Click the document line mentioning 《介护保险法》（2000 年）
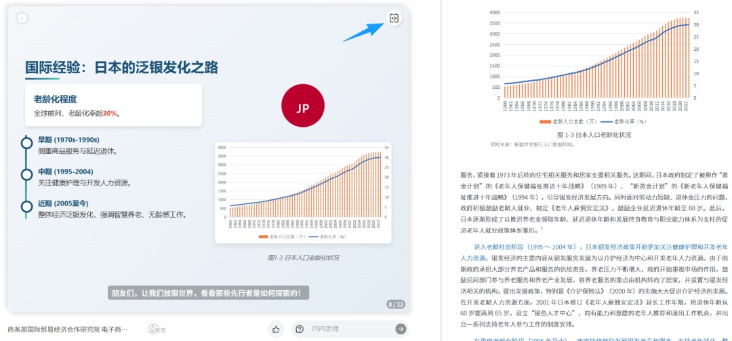Screen dimensions: 732x341 pos(594,291)
